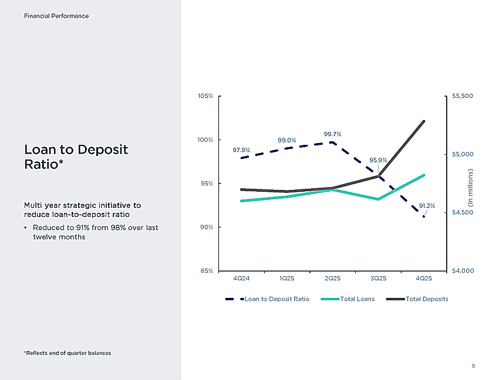This screenshot has height=380, width=499.
Task: Click the 'Total Loans' legend label
Action: click(358, 299)
